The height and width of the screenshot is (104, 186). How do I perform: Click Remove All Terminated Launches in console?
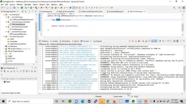tap(136, 41)
